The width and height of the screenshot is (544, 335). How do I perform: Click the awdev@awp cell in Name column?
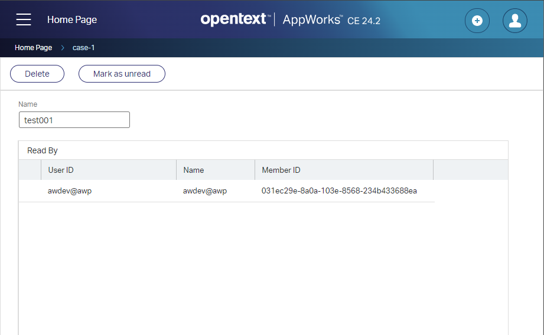click(205, 191)
